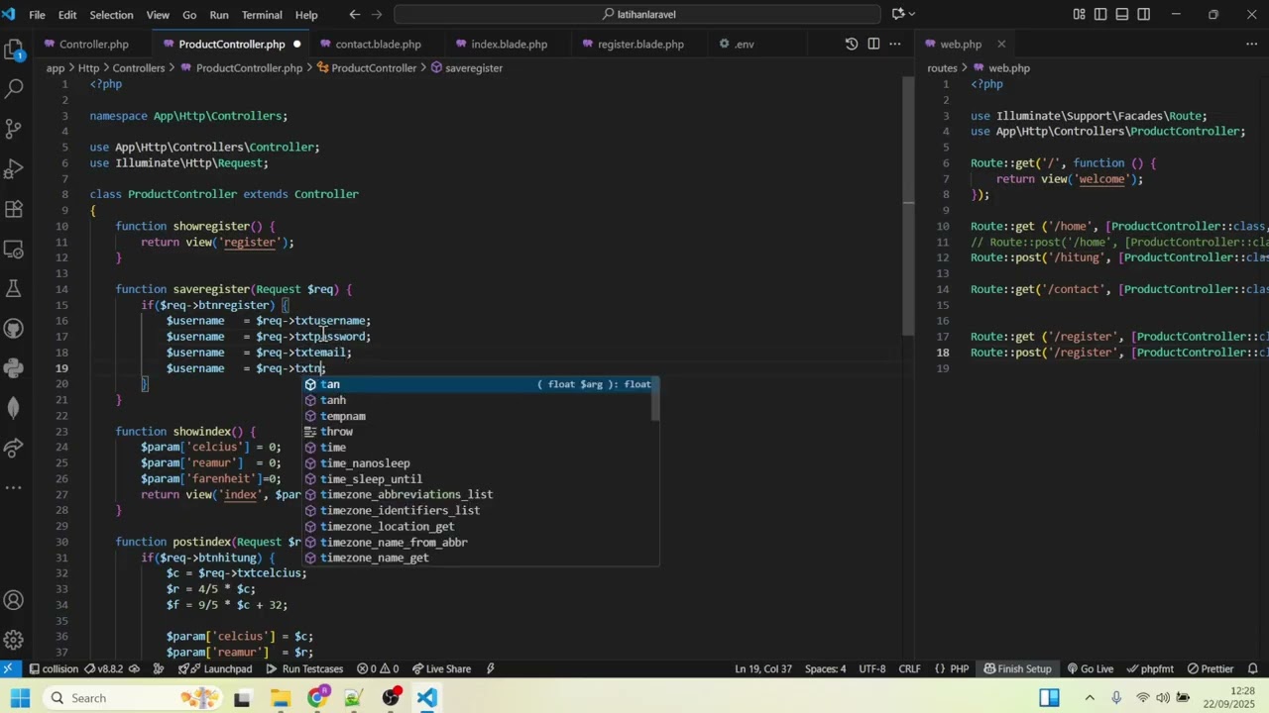1269x713 pixels.
Task: Open the Testing flask view
Action: (14, 288)
